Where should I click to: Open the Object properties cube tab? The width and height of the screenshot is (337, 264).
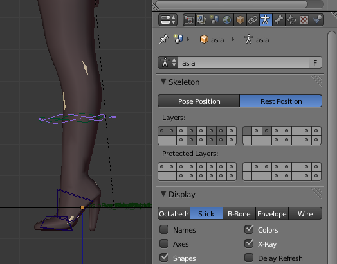[x=240, y=20]
